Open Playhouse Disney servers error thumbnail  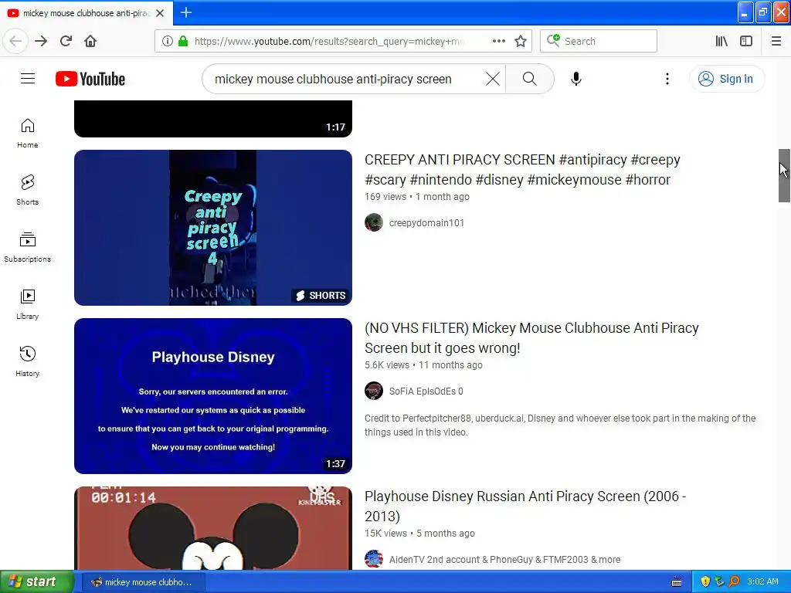point(213,396)
